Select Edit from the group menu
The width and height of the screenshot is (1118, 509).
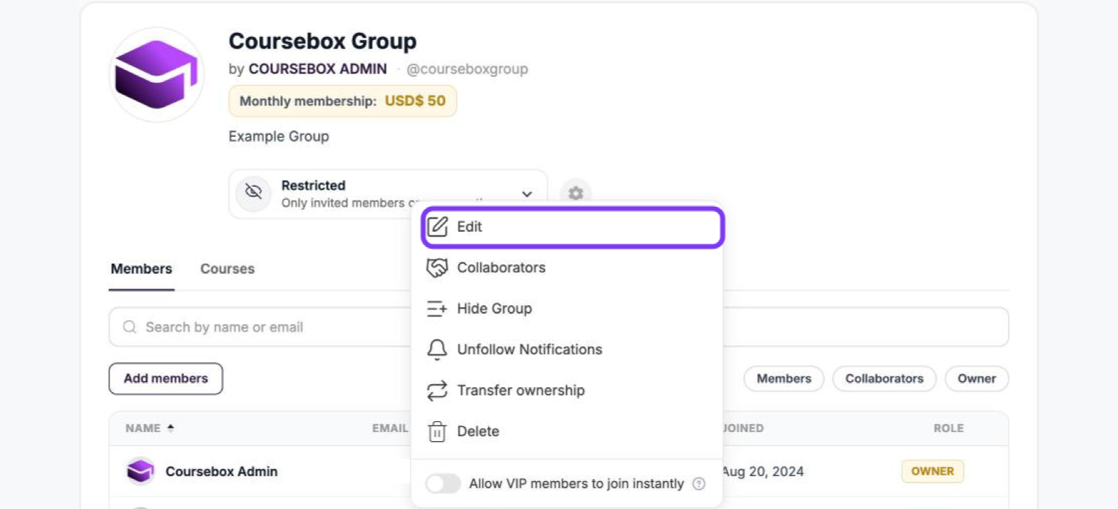573,227
